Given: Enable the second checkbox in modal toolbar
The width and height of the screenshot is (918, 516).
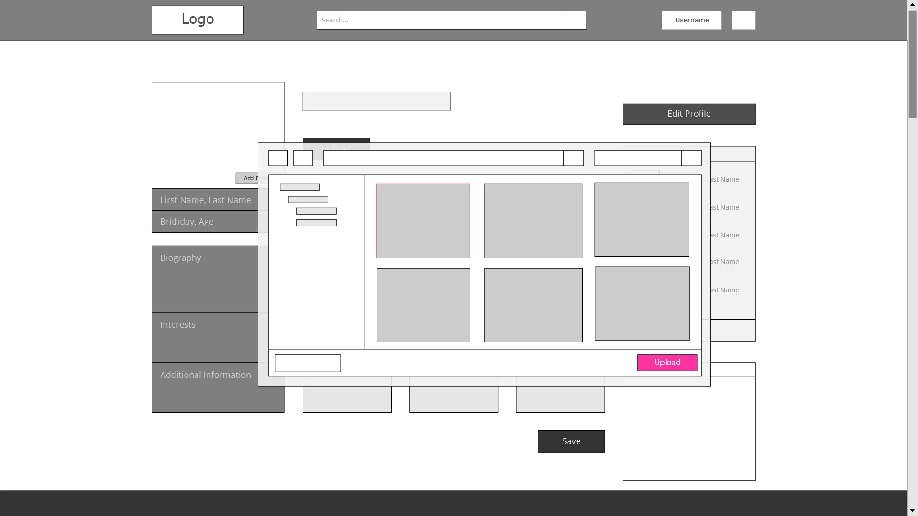Looking at the screenshot, I should pos(303,158).
